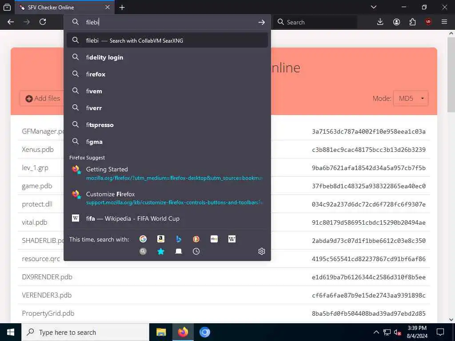The width and height of the screenshot is (455, 341).
Task: Click the Add files button
Action: tap(42, 99)
